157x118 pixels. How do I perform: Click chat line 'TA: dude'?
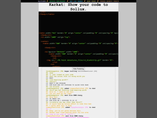[49, 73]
